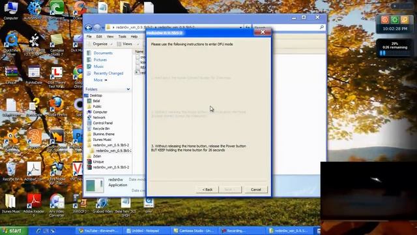Tick the checkbox beside the second file
Screen dimensions: 417x235
(137, 62)
